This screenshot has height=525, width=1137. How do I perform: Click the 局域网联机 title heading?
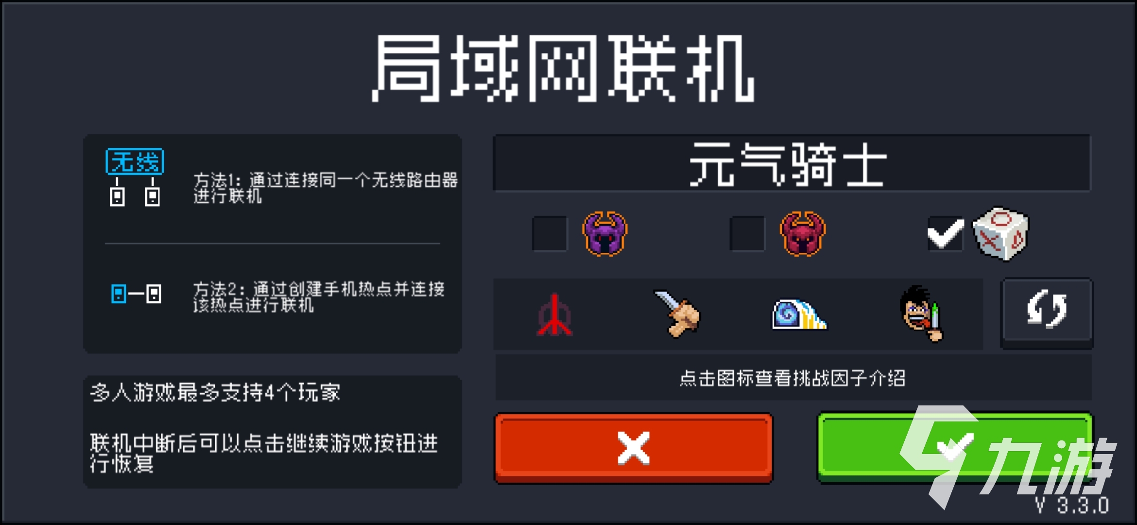tap(563, 68)
